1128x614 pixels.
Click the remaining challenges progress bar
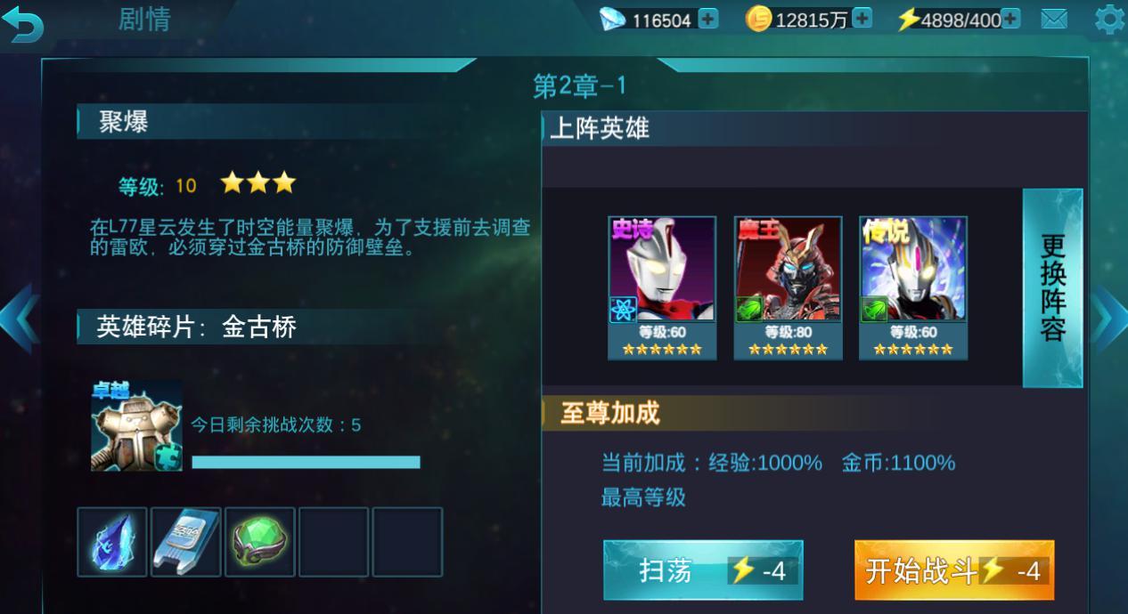(x=306, y=462)
